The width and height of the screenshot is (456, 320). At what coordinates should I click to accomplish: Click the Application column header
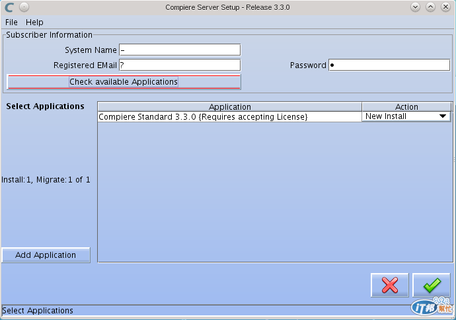230,106
